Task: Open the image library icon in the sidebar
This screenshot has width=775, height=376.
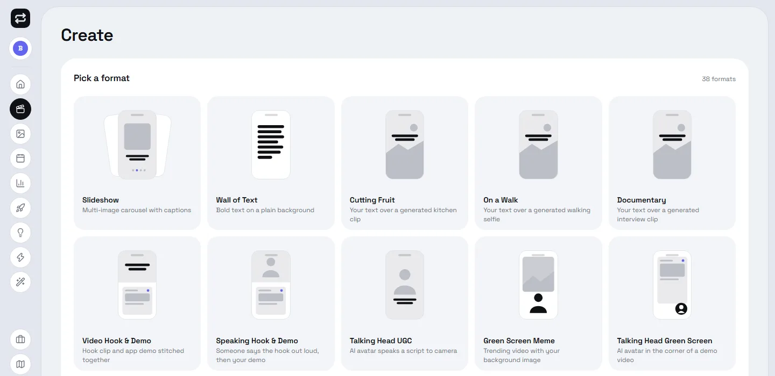Action: tap(20, 134)
